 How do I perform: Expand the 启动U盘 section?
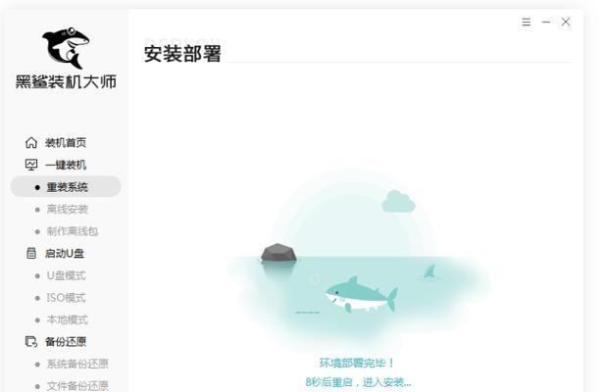pos(65,254)
